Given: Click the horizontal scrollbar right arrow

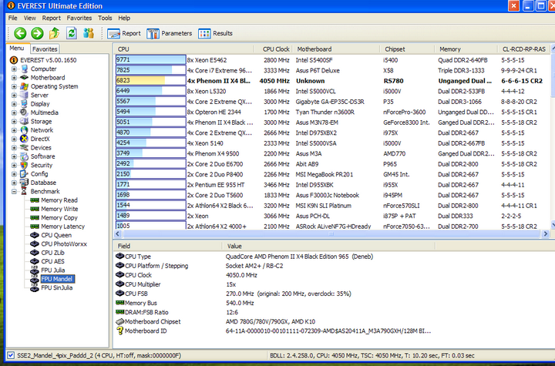Looking at the screenshot, I should [546, 233].
